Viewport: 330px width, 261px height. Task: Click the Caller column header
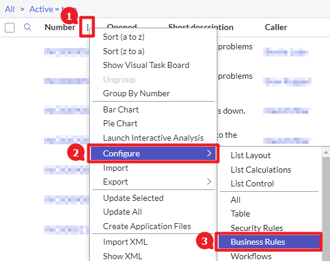276,27
